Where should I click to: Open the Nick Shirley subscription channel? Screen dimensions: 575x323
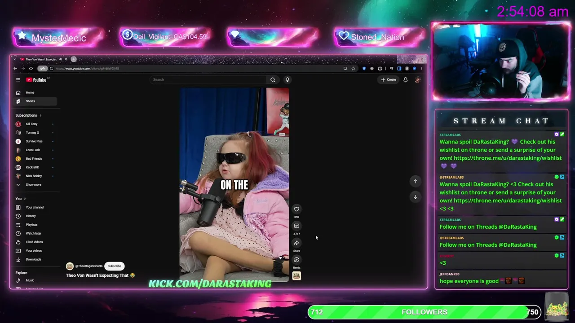point(36,176)
